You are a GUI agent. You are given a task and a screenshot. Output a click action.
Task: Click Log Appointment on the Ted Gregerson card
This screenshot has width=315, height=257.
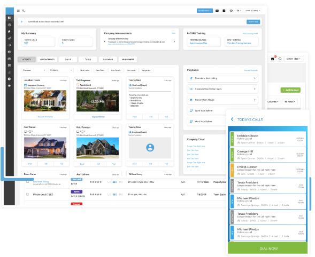(x=98, y=117)
